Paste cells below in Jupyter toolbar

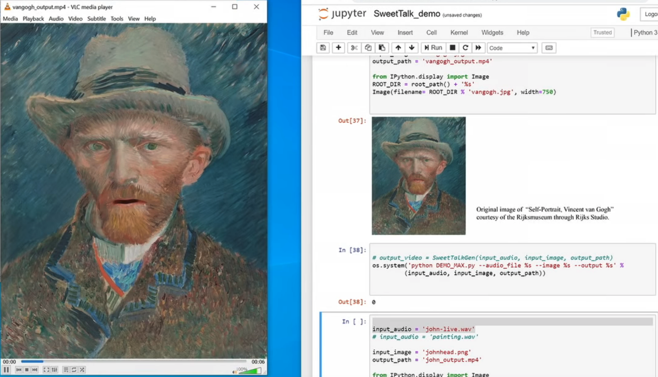(x=382, y=48)
